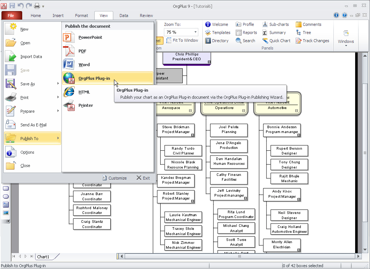Open the File tab
Image resolution: width=370 pixels, height=269 pixels.
coord(11,15)
